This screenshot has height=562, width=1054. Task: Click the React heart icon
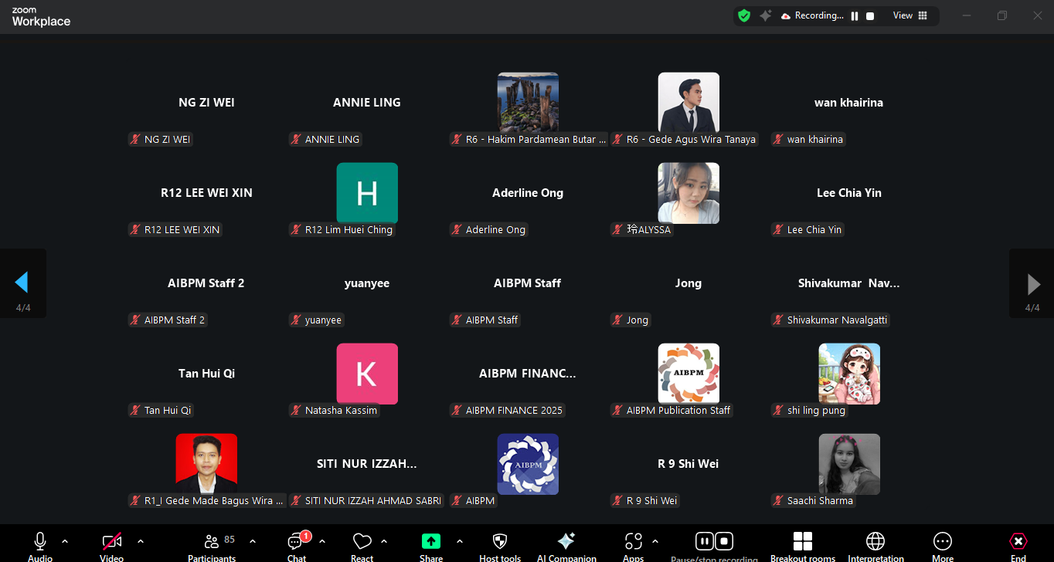(362, 543)
